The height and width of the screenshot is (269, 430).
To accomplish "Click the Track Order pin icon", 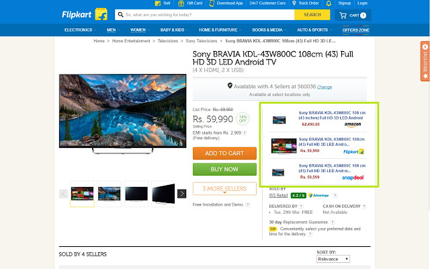I will coord(294,3).
